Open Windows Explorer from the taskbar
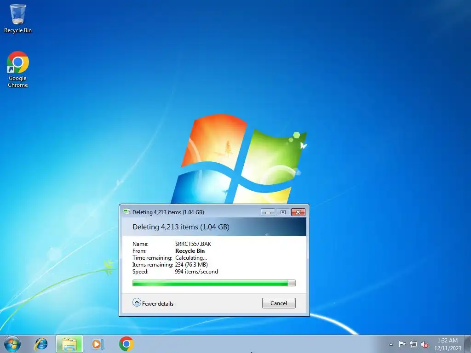Viewport: 471px width, 353px height. [69, 344]
